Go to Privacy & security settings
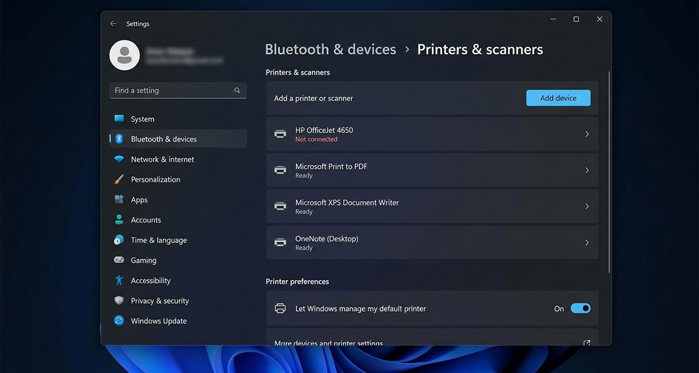 tap(178, 301)
